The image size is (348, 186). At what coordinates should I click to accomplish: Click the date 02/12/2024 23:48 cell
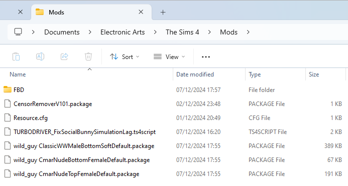point(198,104)
